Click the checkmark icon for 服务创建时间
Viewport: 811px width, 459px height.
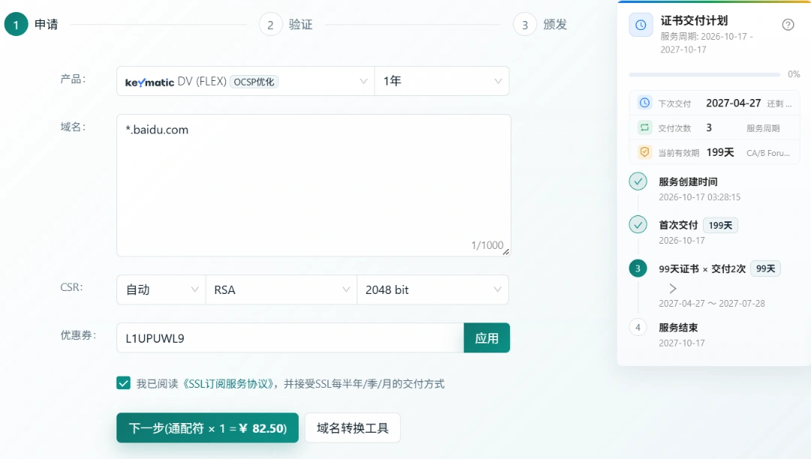point(638,181)
